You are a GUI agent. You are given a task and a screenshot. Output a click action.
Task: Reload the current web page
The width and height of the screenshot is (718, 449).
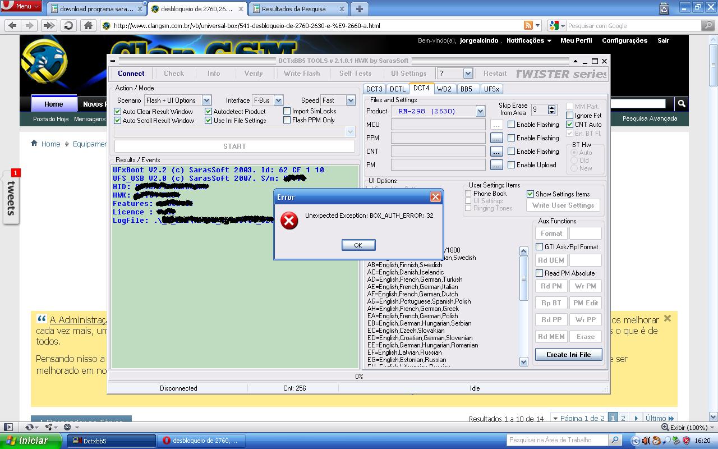[x=68, y=25]
